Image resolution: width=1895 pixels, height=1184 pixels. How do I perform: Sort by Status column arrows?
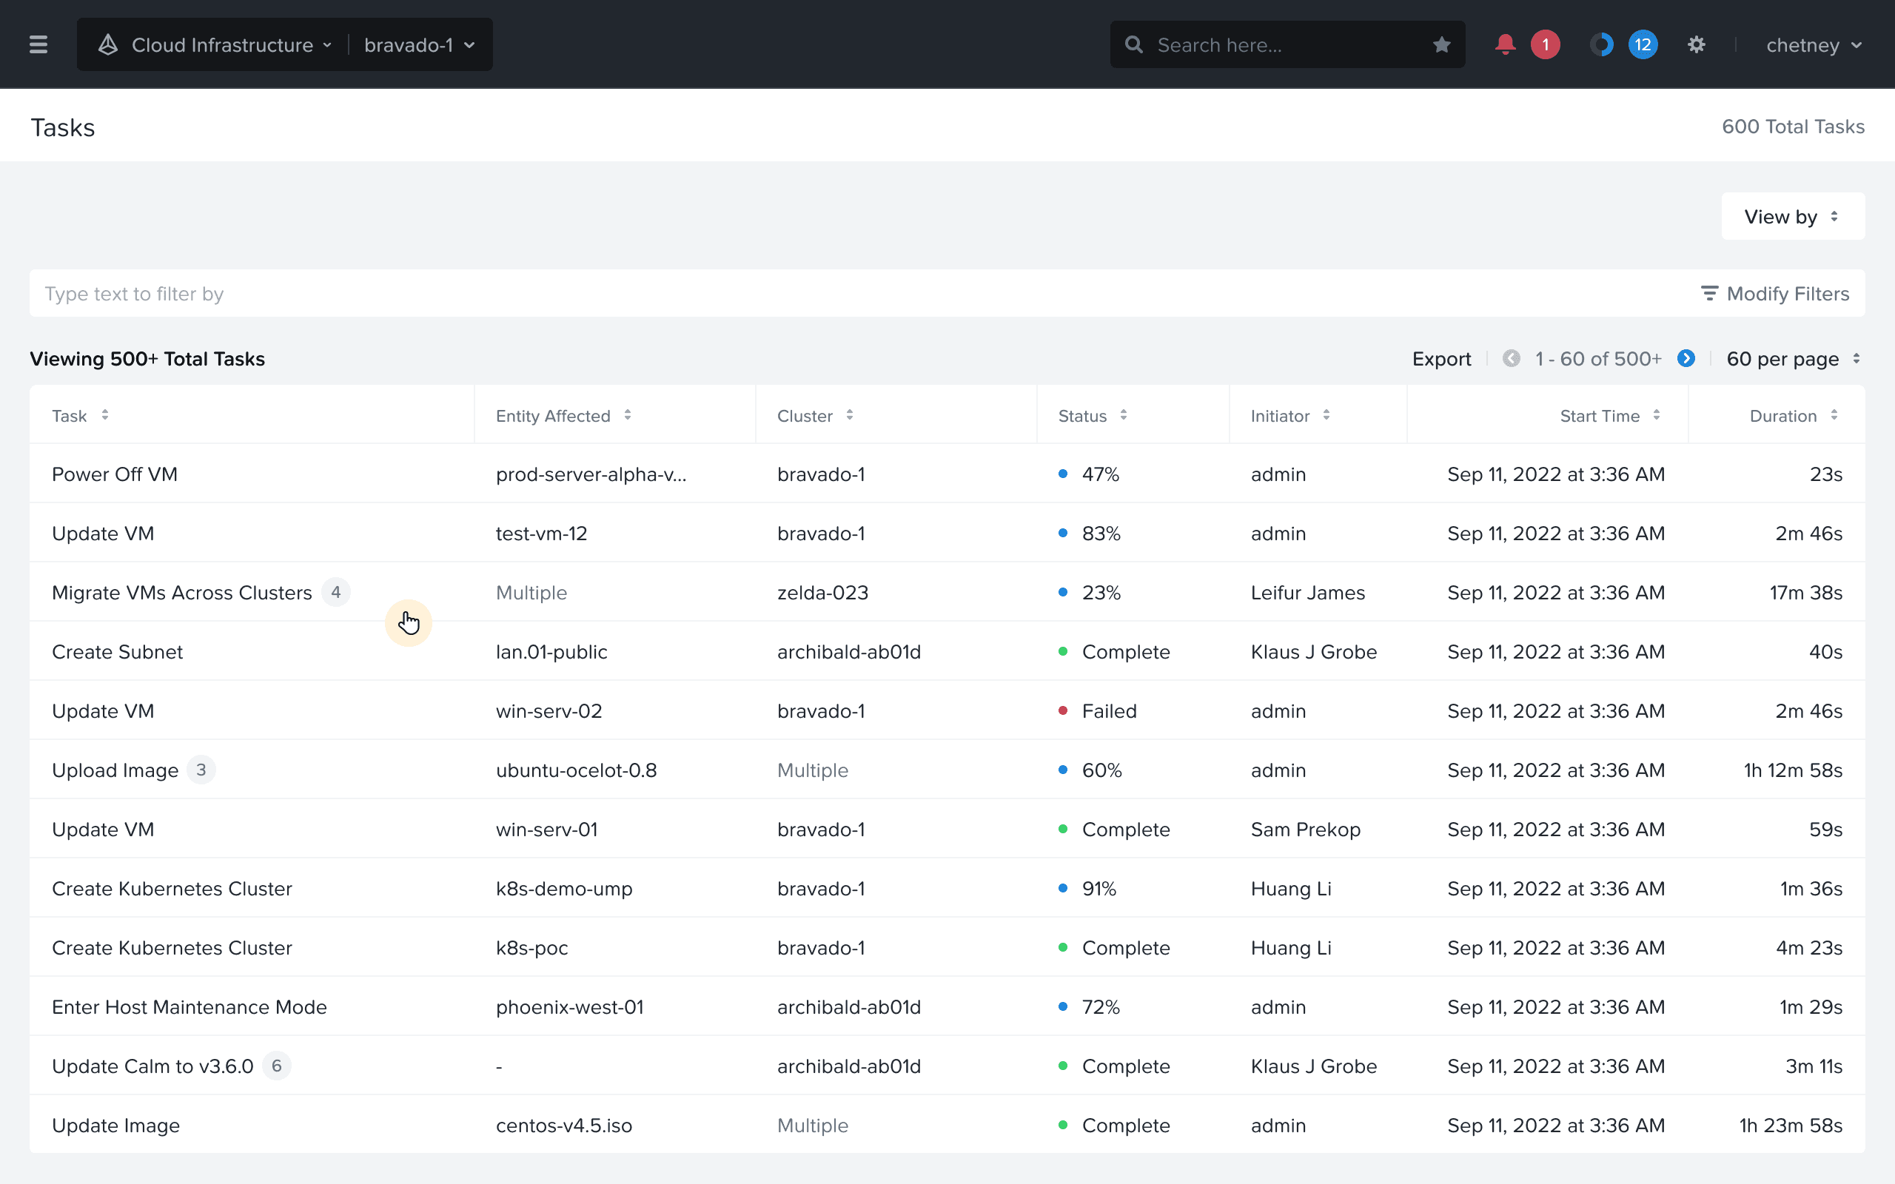pos(1124,415)
